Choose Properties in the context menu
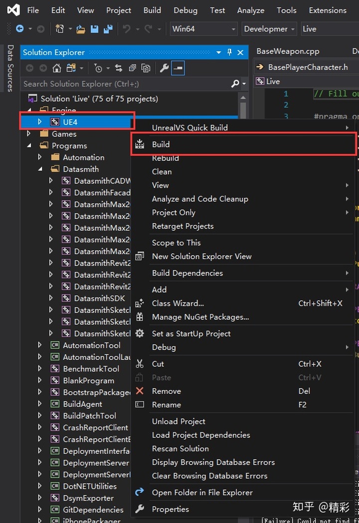Image resolution: width=359 pixels, height=523 pixels. (244, 509)
